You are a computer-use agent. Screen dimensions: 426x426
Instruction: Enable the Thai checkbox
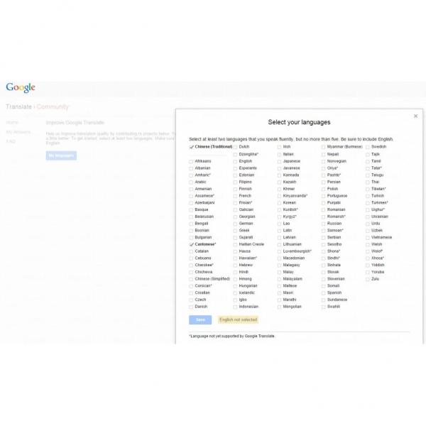point(368,182)
